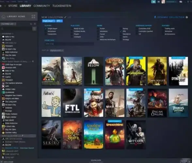192x163 pixels.
Task: Check the VR hardware support checkbox
Action: click(x=137, y=34)
